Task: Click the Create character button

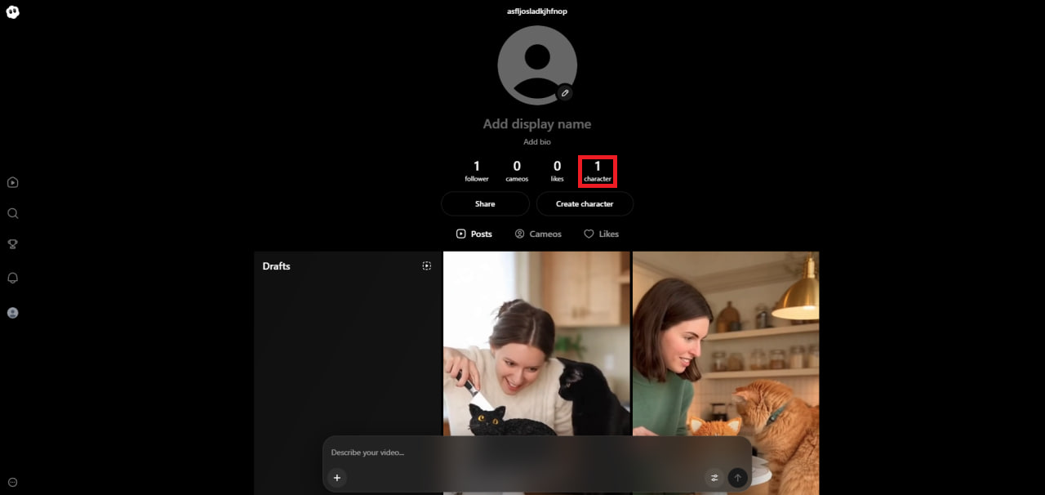Action: pos(585,203)
